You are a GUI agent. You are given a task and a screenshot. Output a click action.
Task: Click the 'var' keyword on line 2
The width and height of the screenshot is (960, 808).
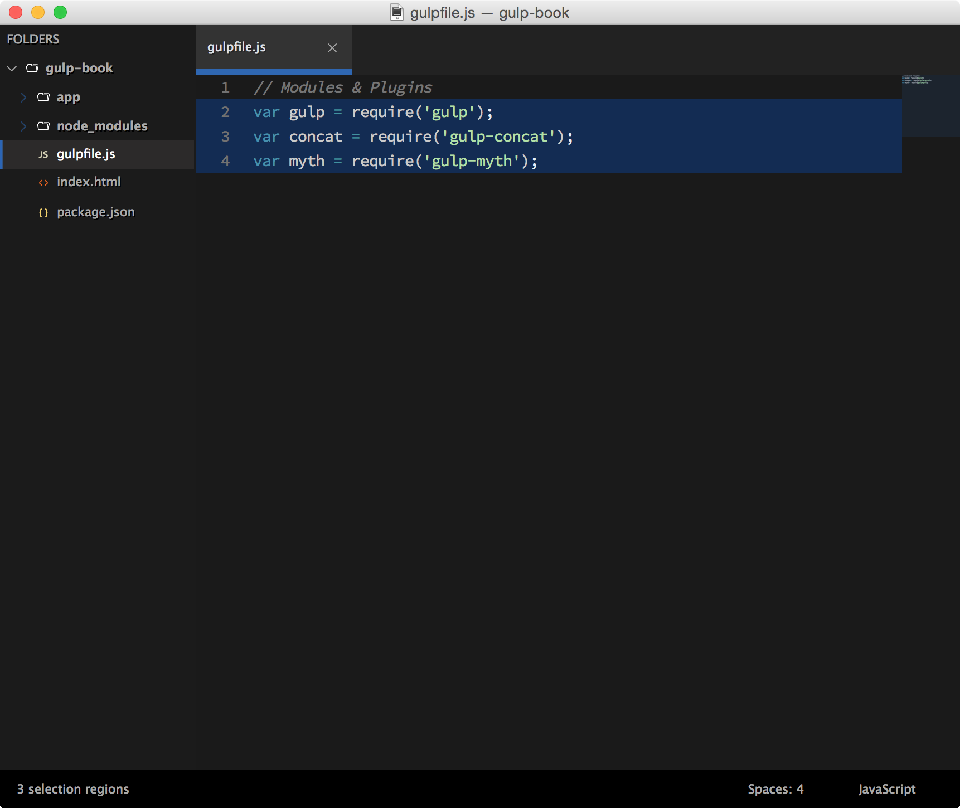pyautogui.click(x=266, y=113)
